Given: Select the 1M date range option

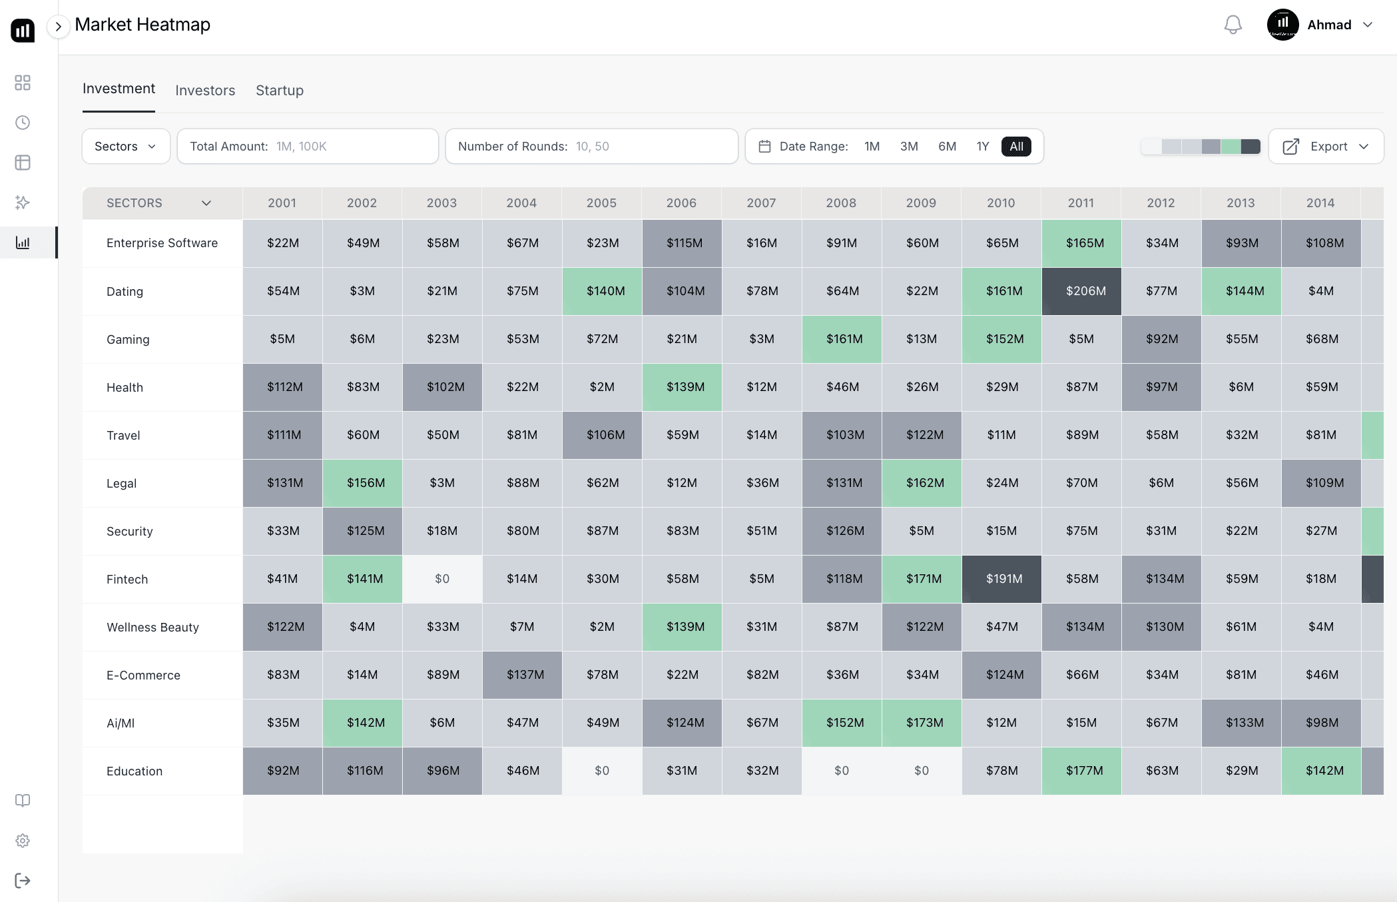Looking at the screenshot, I should click(x=872, y=147).
